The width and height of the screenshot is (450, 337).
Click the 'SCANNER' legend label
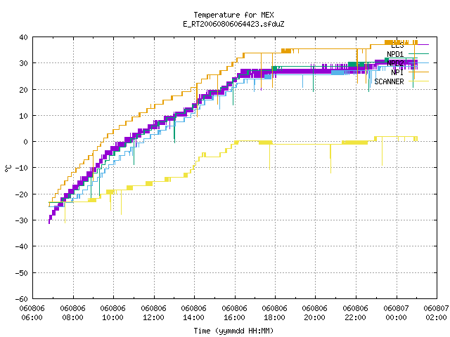pos(389,81)
